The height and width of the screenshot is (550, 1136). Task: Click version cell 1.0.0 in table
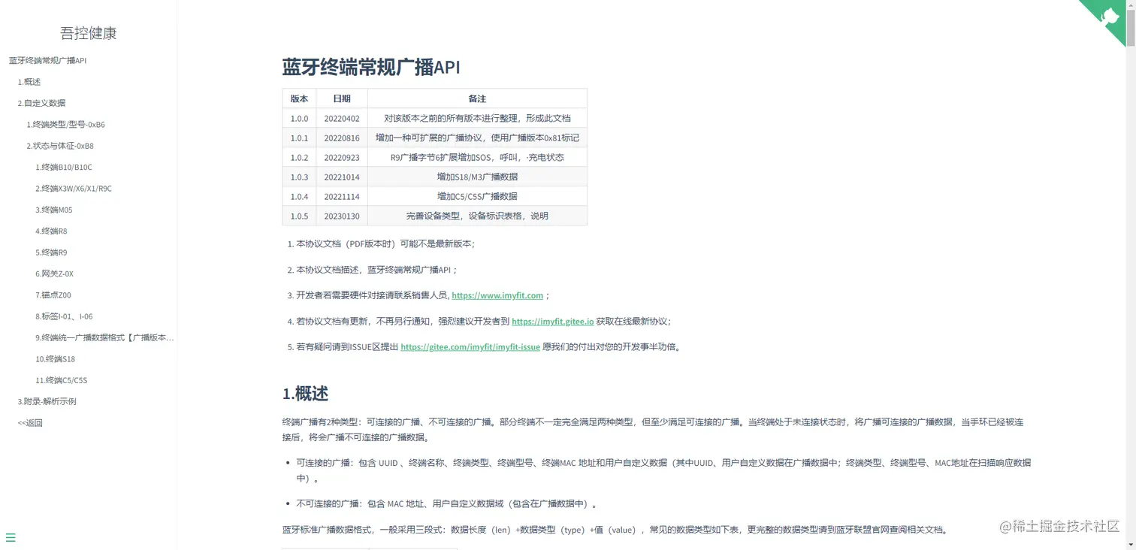tap(299, 118)
